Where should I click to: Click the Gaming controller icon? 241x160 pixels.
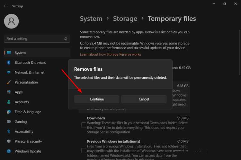9,122
